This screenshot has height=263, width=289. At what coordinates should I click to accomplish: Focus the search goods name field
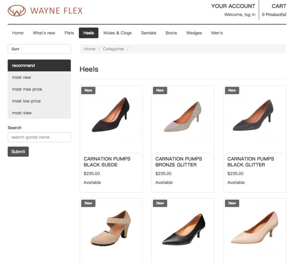coord(39,137)
